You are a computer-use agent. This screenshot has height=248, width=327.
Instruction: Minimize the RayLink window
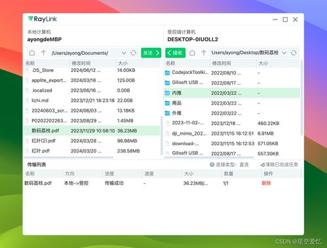[275, 20]
